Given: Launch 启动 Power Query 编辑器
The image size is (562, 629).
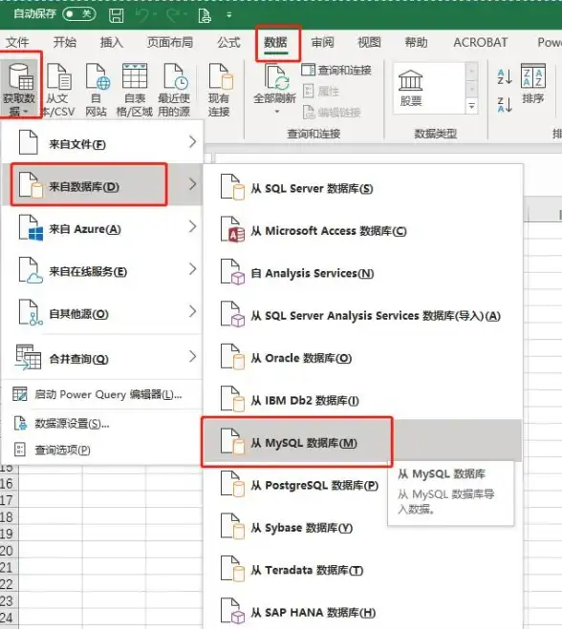Looking at the screenshot, I should tap(102, 394).
